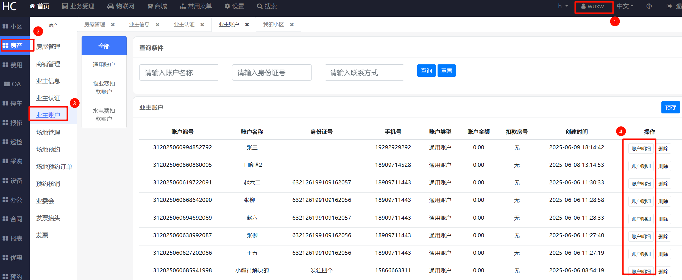Open 业主账户 in the submenu

click(x=48, y=115)
